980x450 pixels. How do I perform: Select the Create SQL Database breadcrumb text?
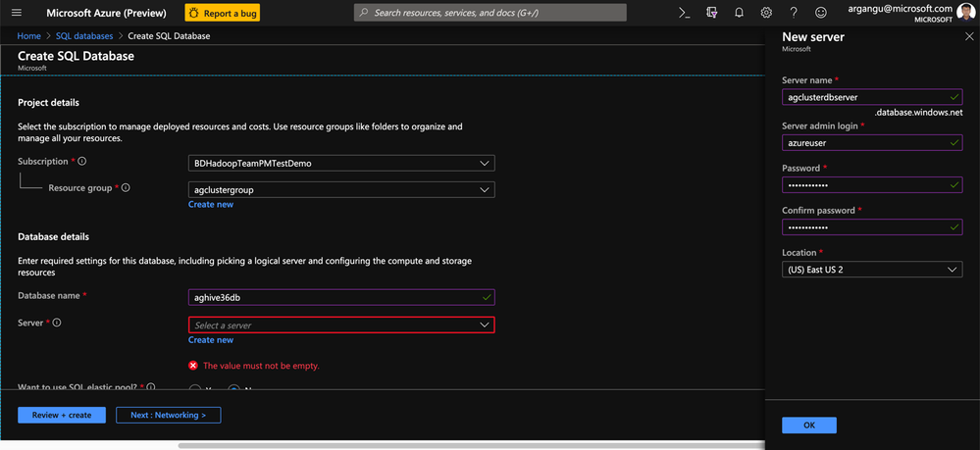pyautogui.click(x=169, y=36)
